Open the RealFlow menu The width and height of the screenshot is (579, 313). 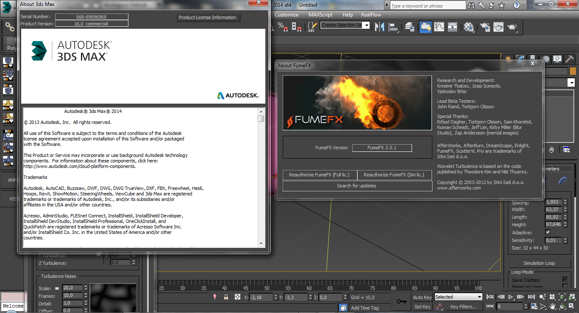371,15
